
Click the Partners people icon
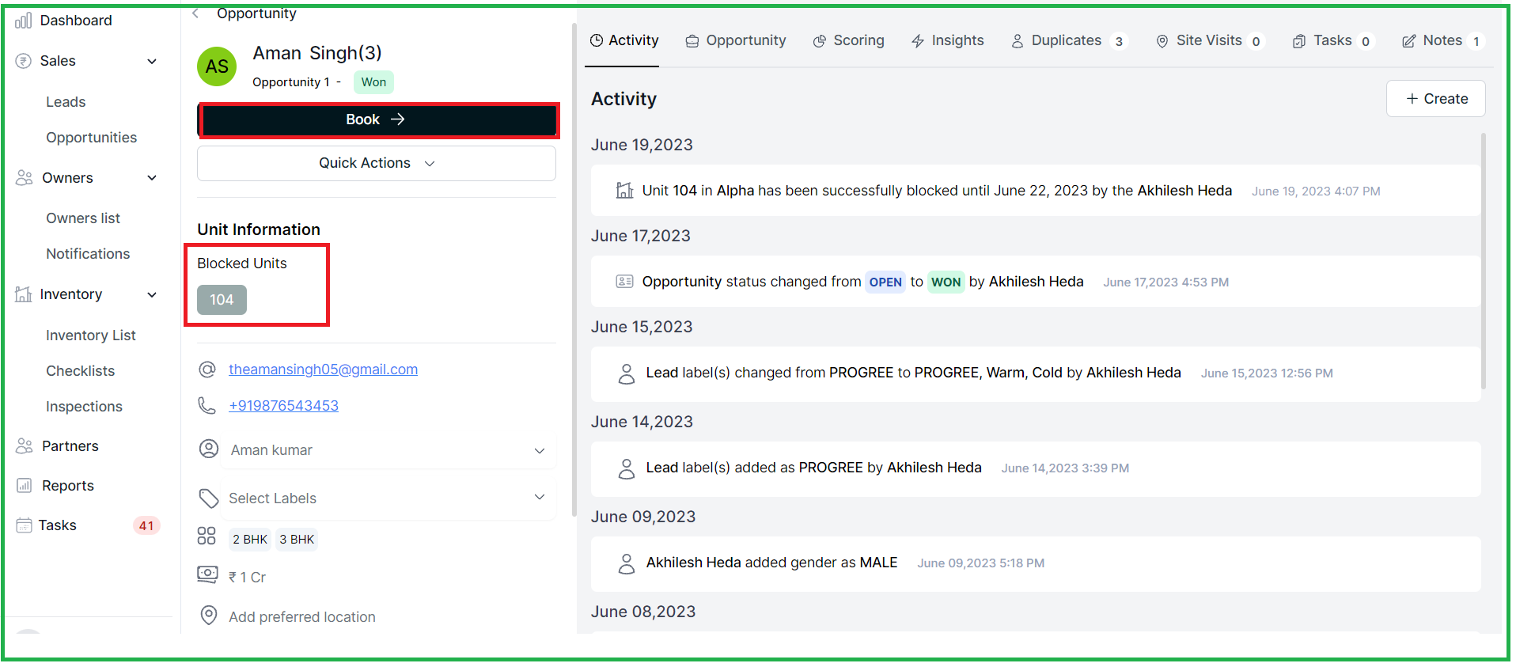[x=25, y=446]
